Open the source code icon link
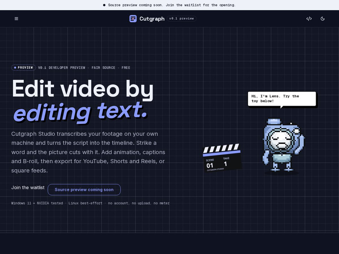This screenshot has height=254, width=339. point(309,19)
